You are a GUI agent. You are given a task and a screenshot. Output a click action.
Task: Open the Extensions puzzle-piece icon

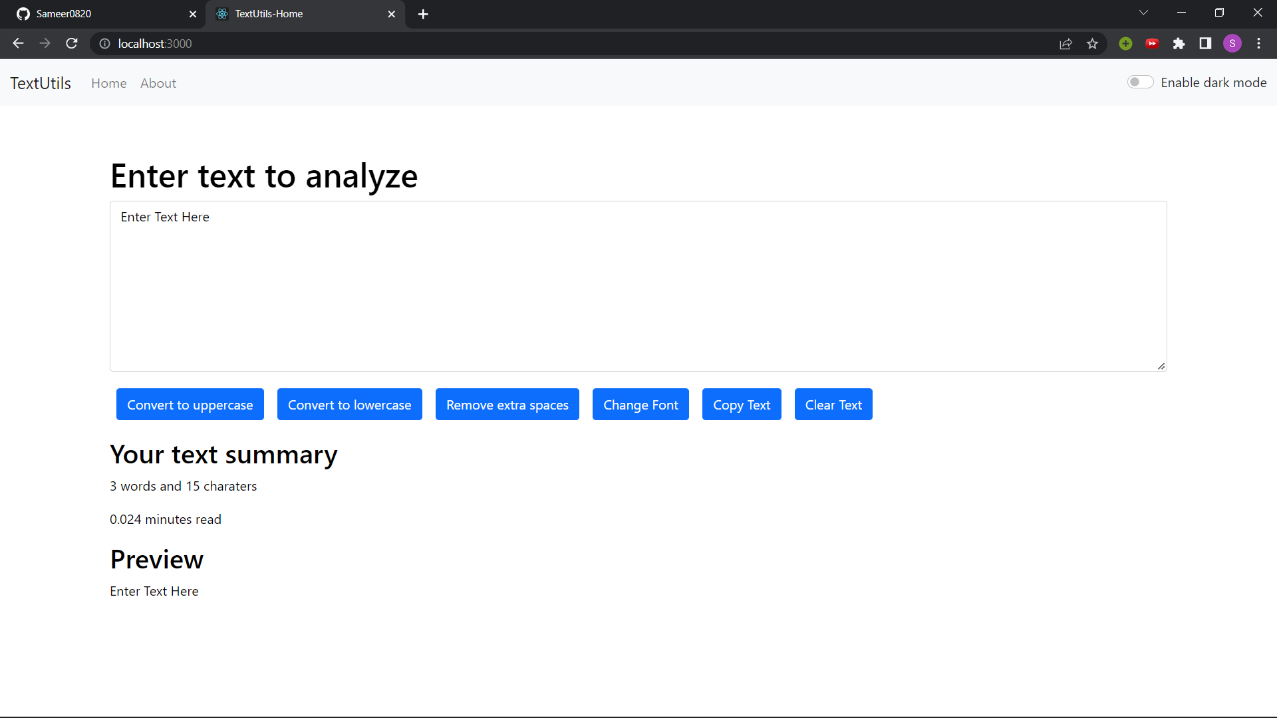1179,43
